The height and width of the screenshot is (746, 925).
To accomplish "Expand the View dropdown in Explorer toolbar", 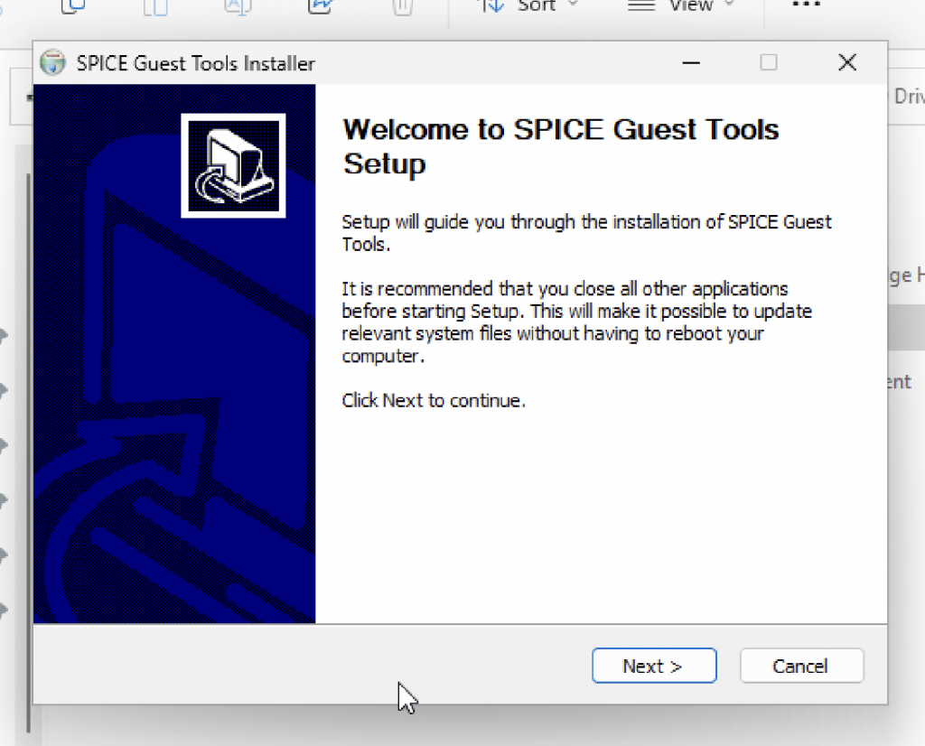I will coord(681,5).
